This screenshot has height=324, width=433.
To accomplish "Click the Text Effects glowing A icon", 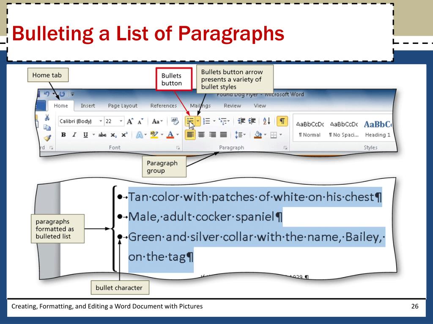I will (140, 135).
